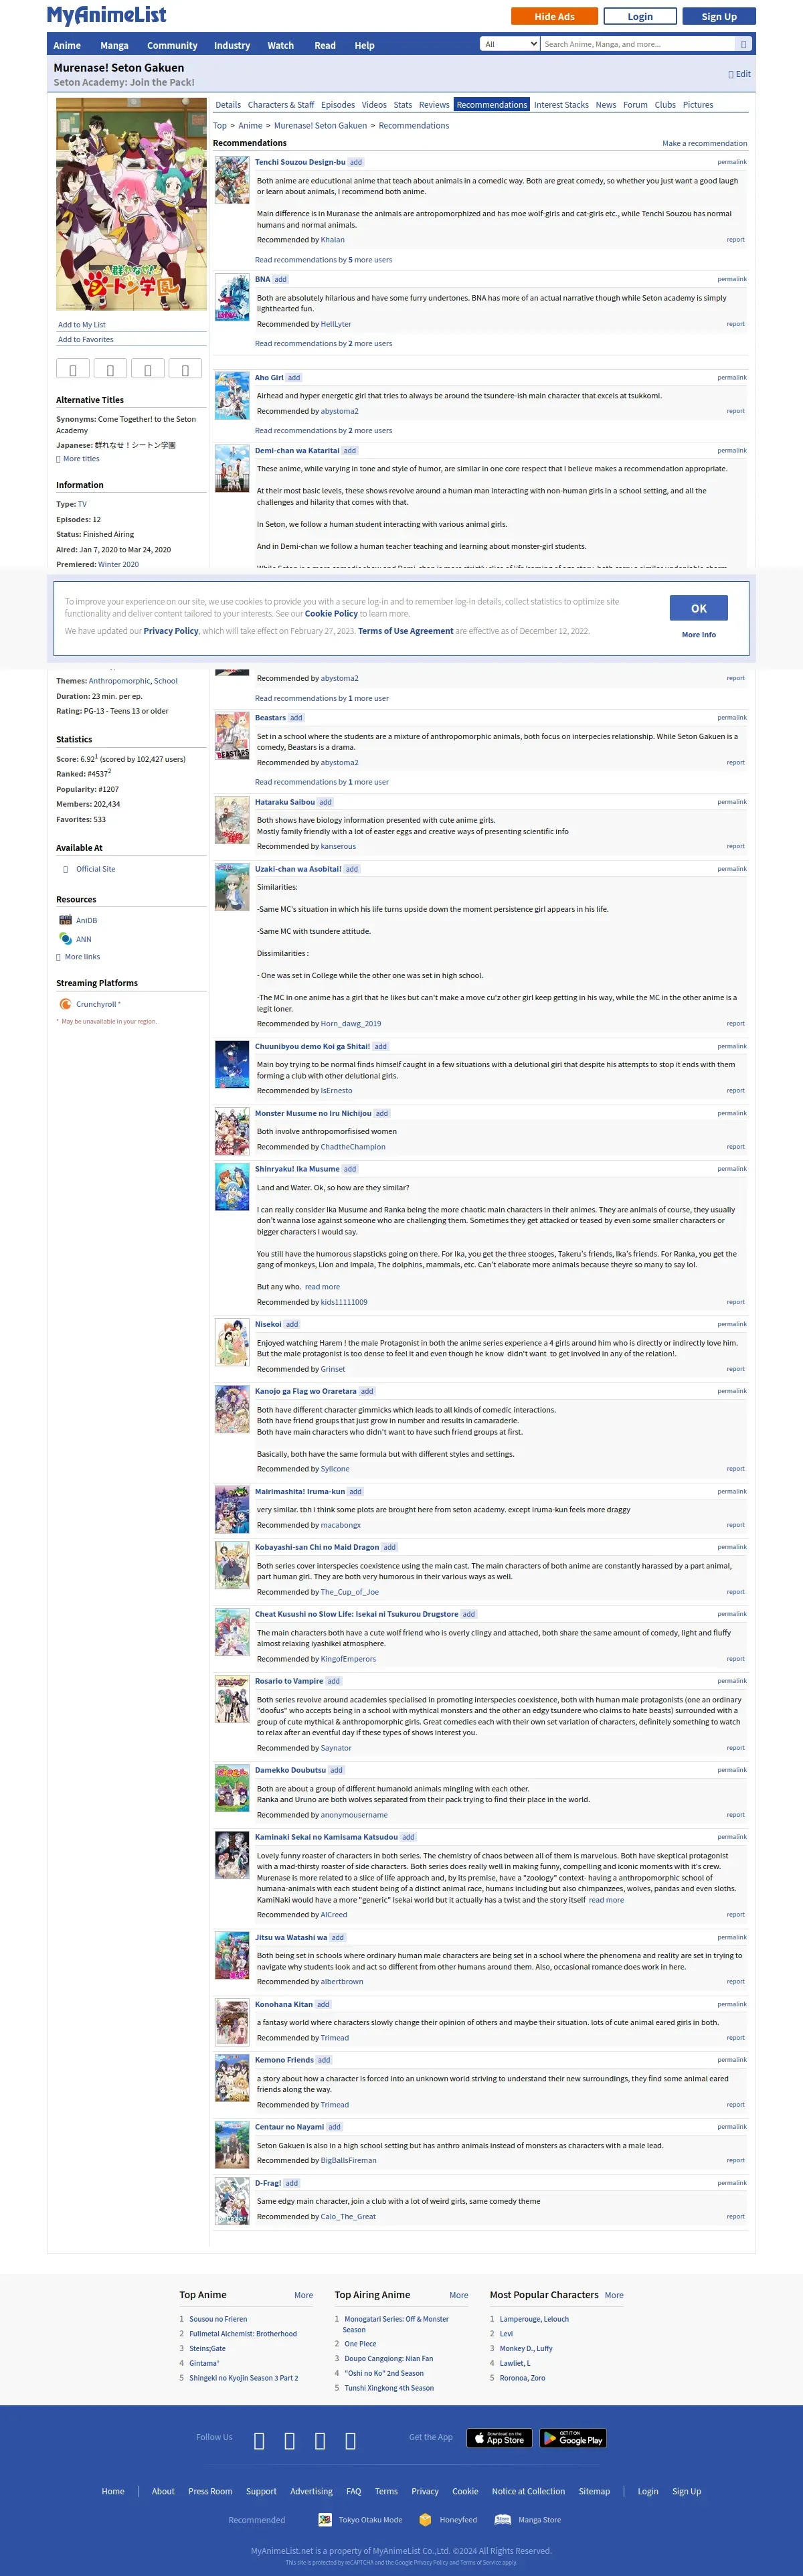The height and width of the screenshot is (2576, 803).
Task: Click in the anime search field
Action: [638, 44]
